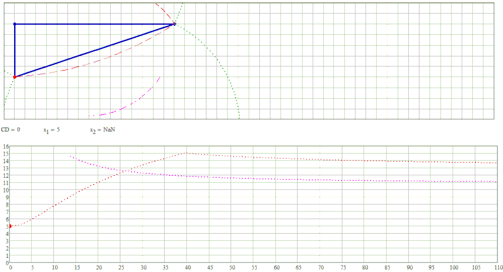Click the x-axis label 30

[143, 267]
